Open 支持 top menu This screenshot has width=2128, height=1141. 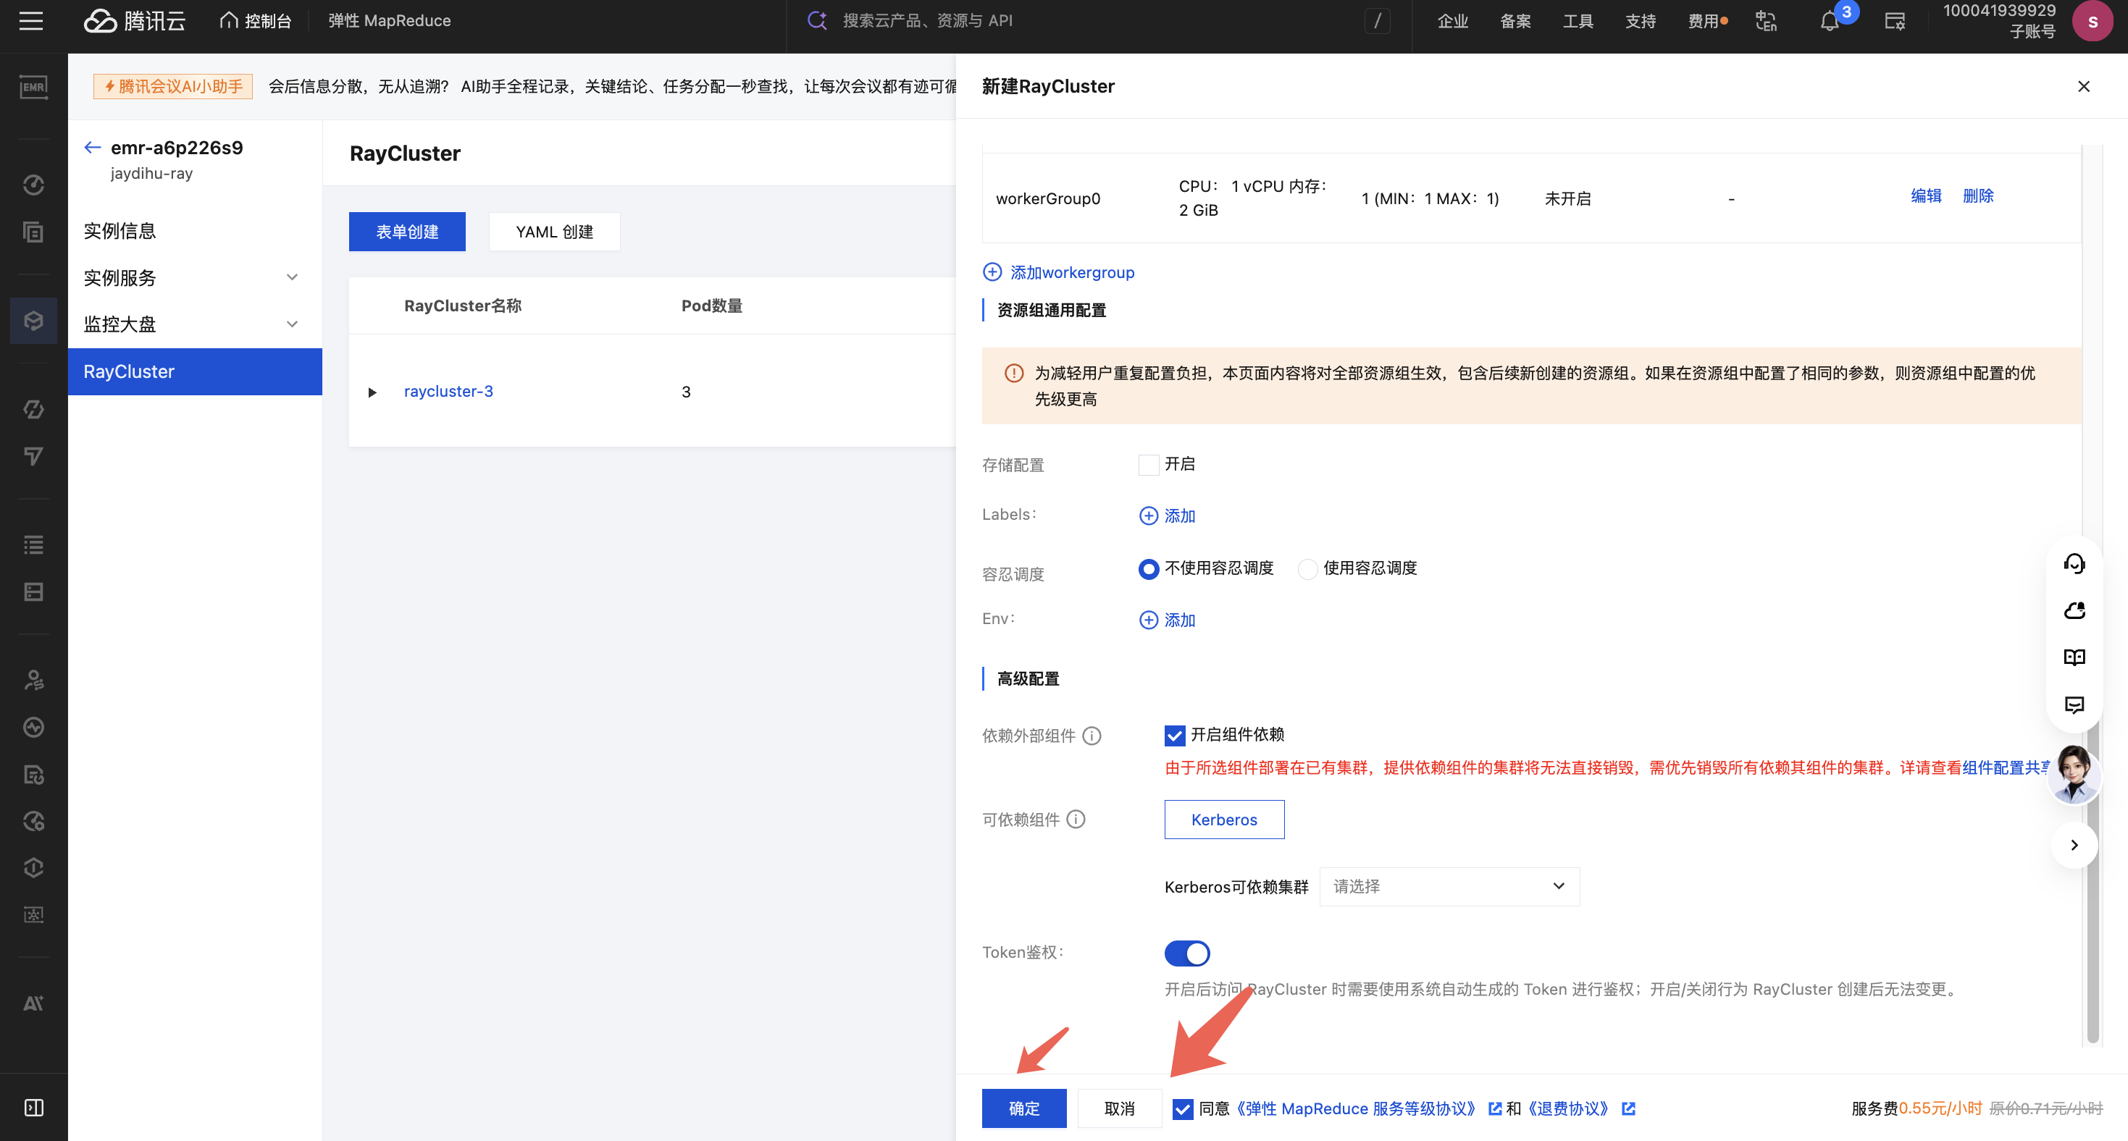(1641, 21)
